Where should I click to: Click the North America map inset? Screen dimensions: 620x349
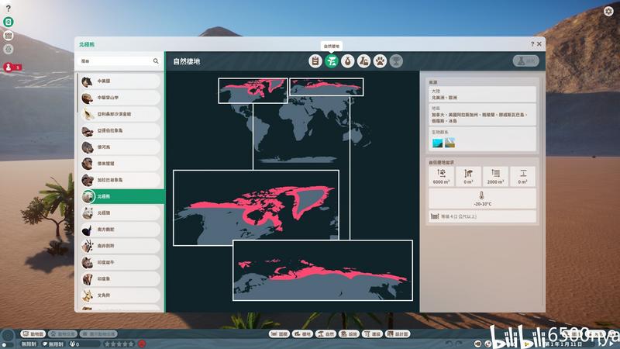coord(256,208)
